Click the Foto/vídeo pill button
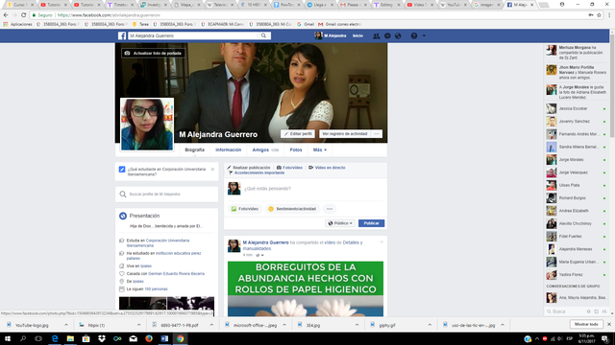The width and height of the screenshot is (615, 345). tap(245, 209)
